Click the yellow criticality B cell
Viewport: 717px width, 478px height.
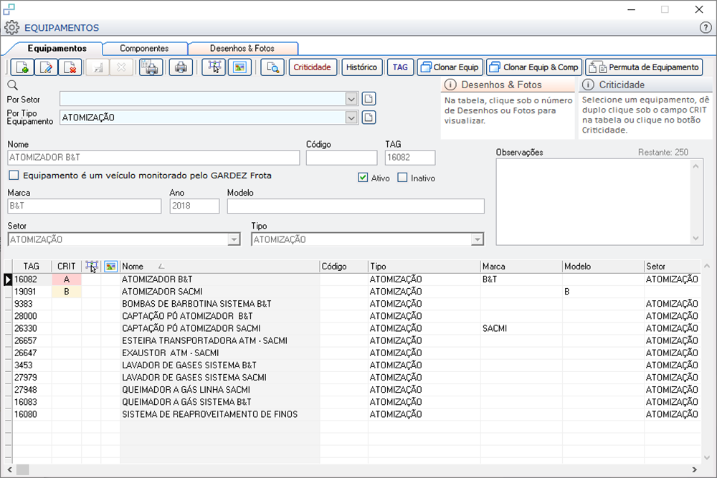pyautogui.click(x=66, y=292)
